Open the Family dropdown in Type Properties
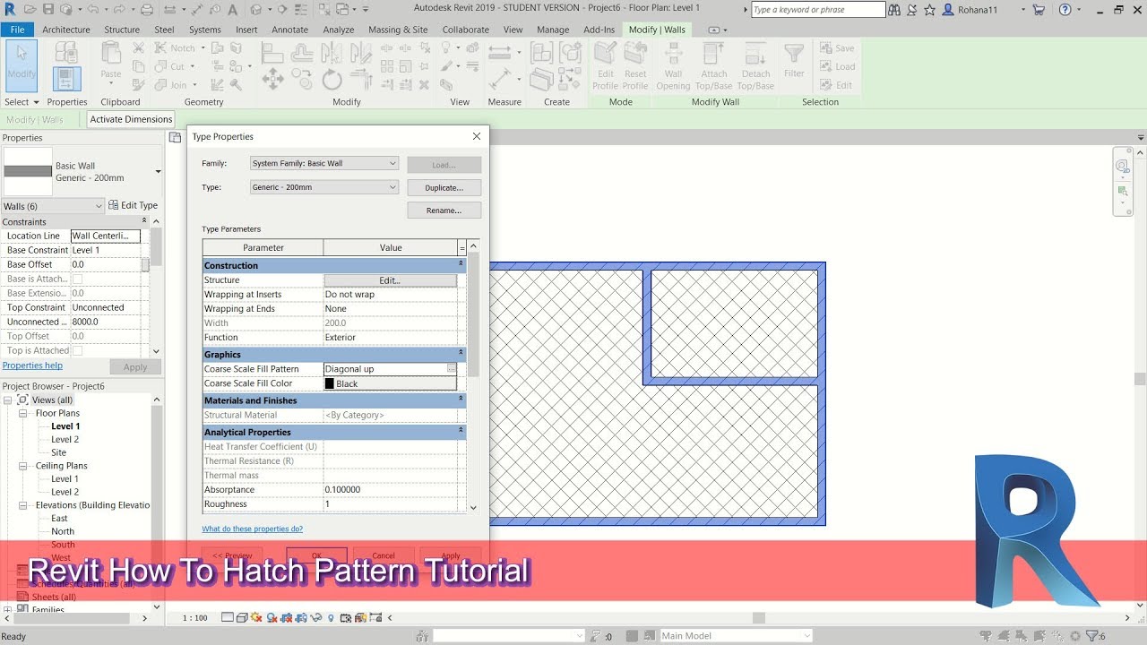Image resolution: width=1147 pixels, height=645 pixels. [x=324, y=163]
